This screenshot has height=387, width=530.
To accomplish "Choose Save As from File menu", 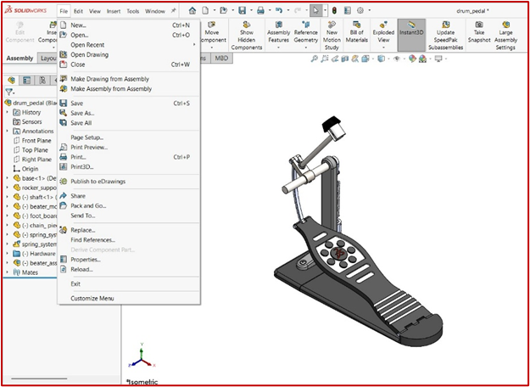I will coord(82,113).
